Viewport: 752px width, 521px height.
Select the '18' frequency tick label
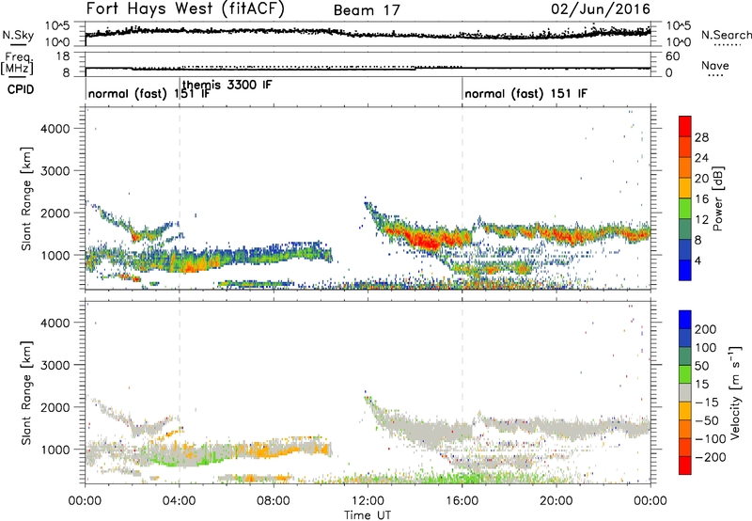[63, 56]
